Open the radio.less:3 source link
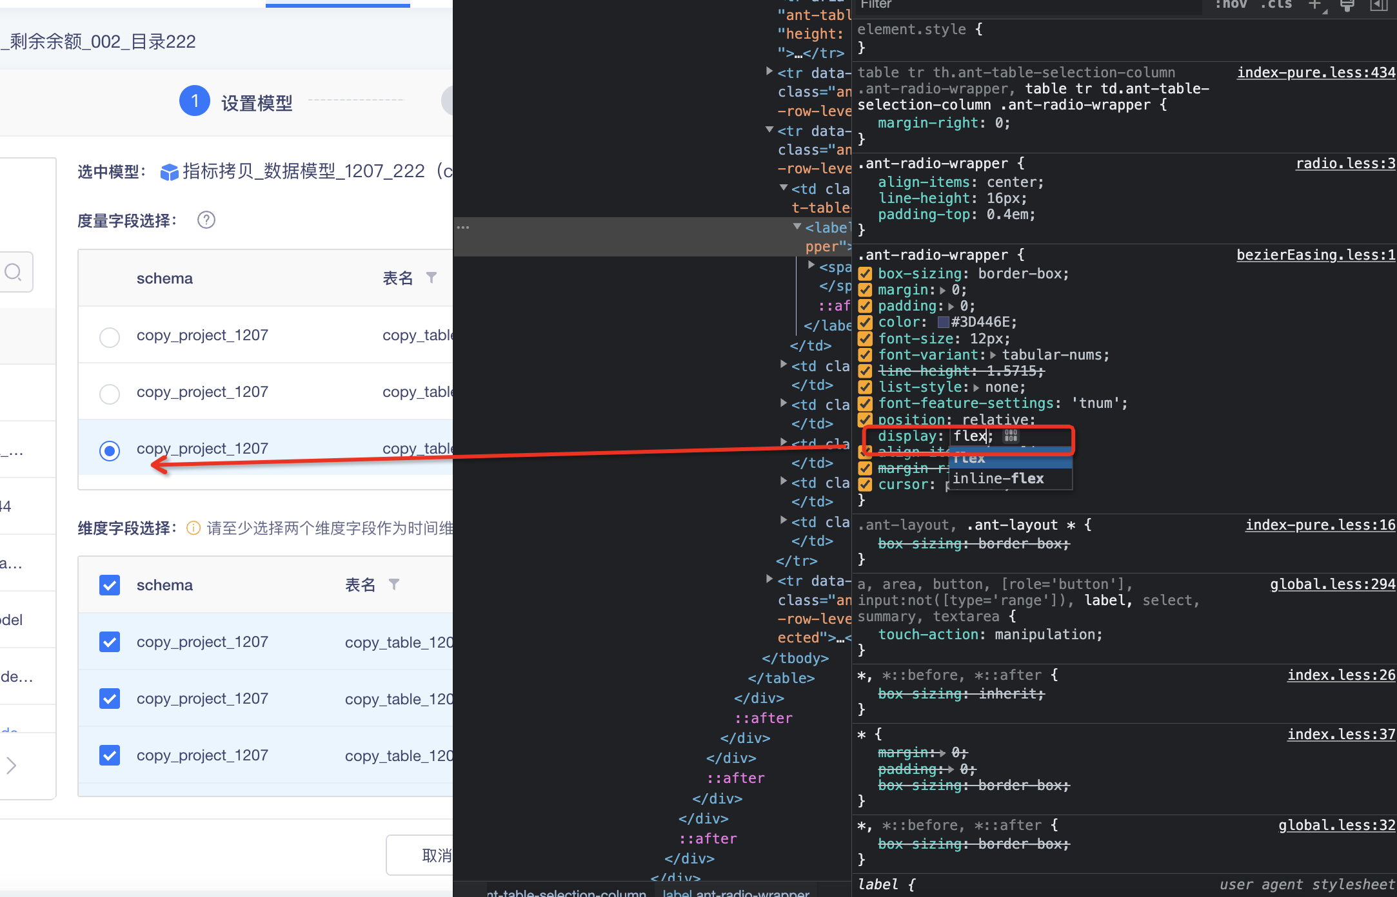The height and width of the screenshot is (897, 1397). point(1345,163)
